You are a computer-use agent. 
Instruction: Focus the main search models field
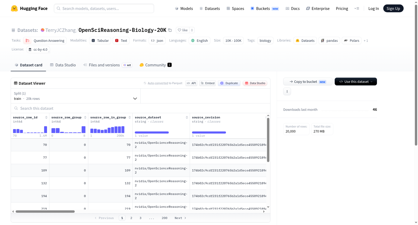coord(104,8)
